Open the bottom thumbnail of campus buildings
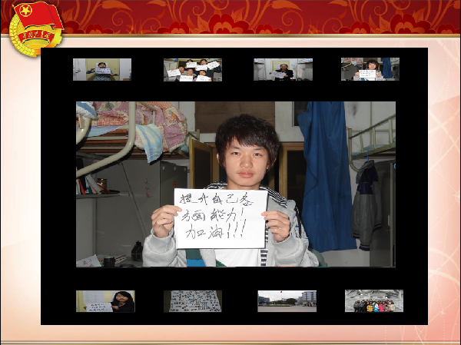Image resolution: width=461 pixels, height=345 pixels. [x=287, y=300]
